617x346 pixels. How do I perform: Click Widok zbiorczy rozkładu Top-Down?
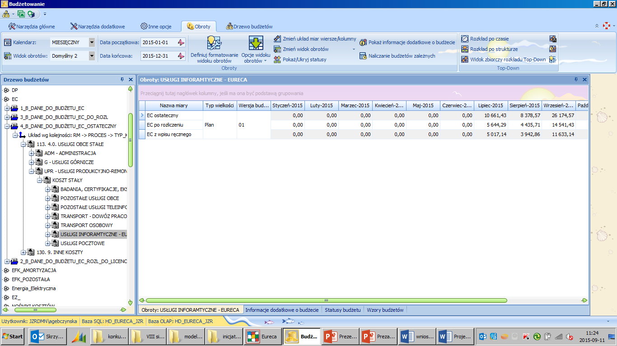[x=503, y=59]
